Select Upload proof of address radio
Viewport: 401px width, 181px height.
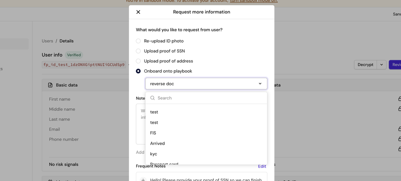138,61
